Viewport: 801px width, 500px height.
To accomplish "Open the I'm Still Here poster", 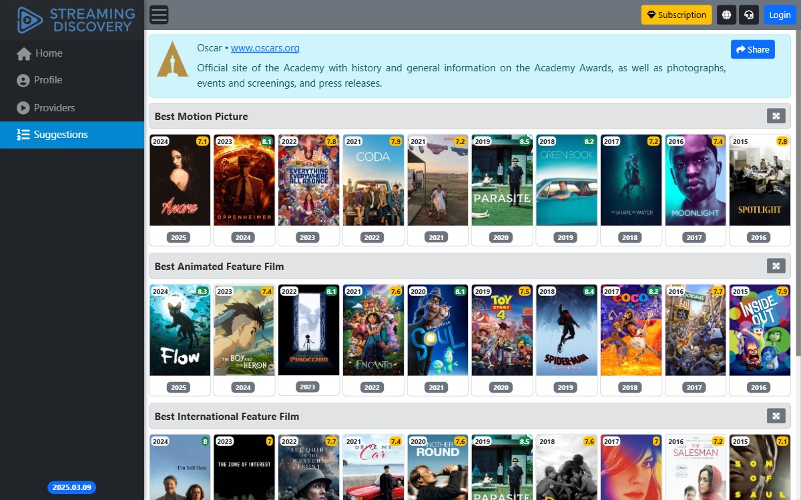I will [180, 467].
